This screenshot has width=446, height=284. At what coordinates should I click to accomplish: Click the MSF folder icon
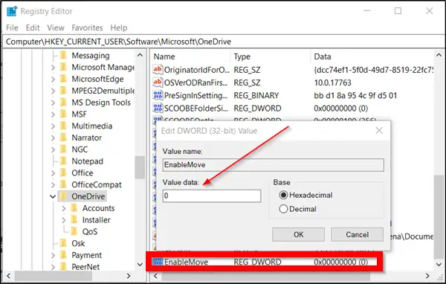tap(63, 114)
